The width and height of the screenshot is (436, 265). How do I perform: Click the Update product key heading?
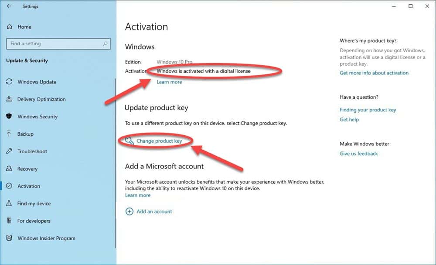pyautogui.click(x=156, y=107)
